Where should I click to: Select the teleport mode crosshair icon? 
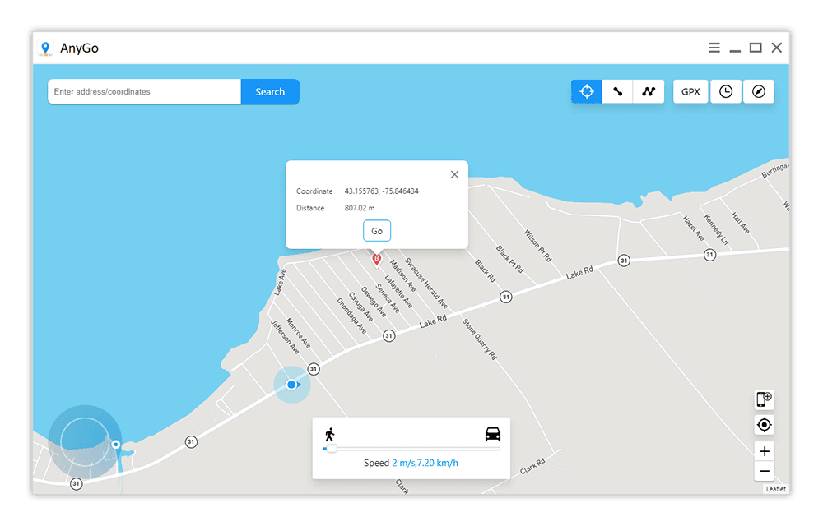click(586, 92)
